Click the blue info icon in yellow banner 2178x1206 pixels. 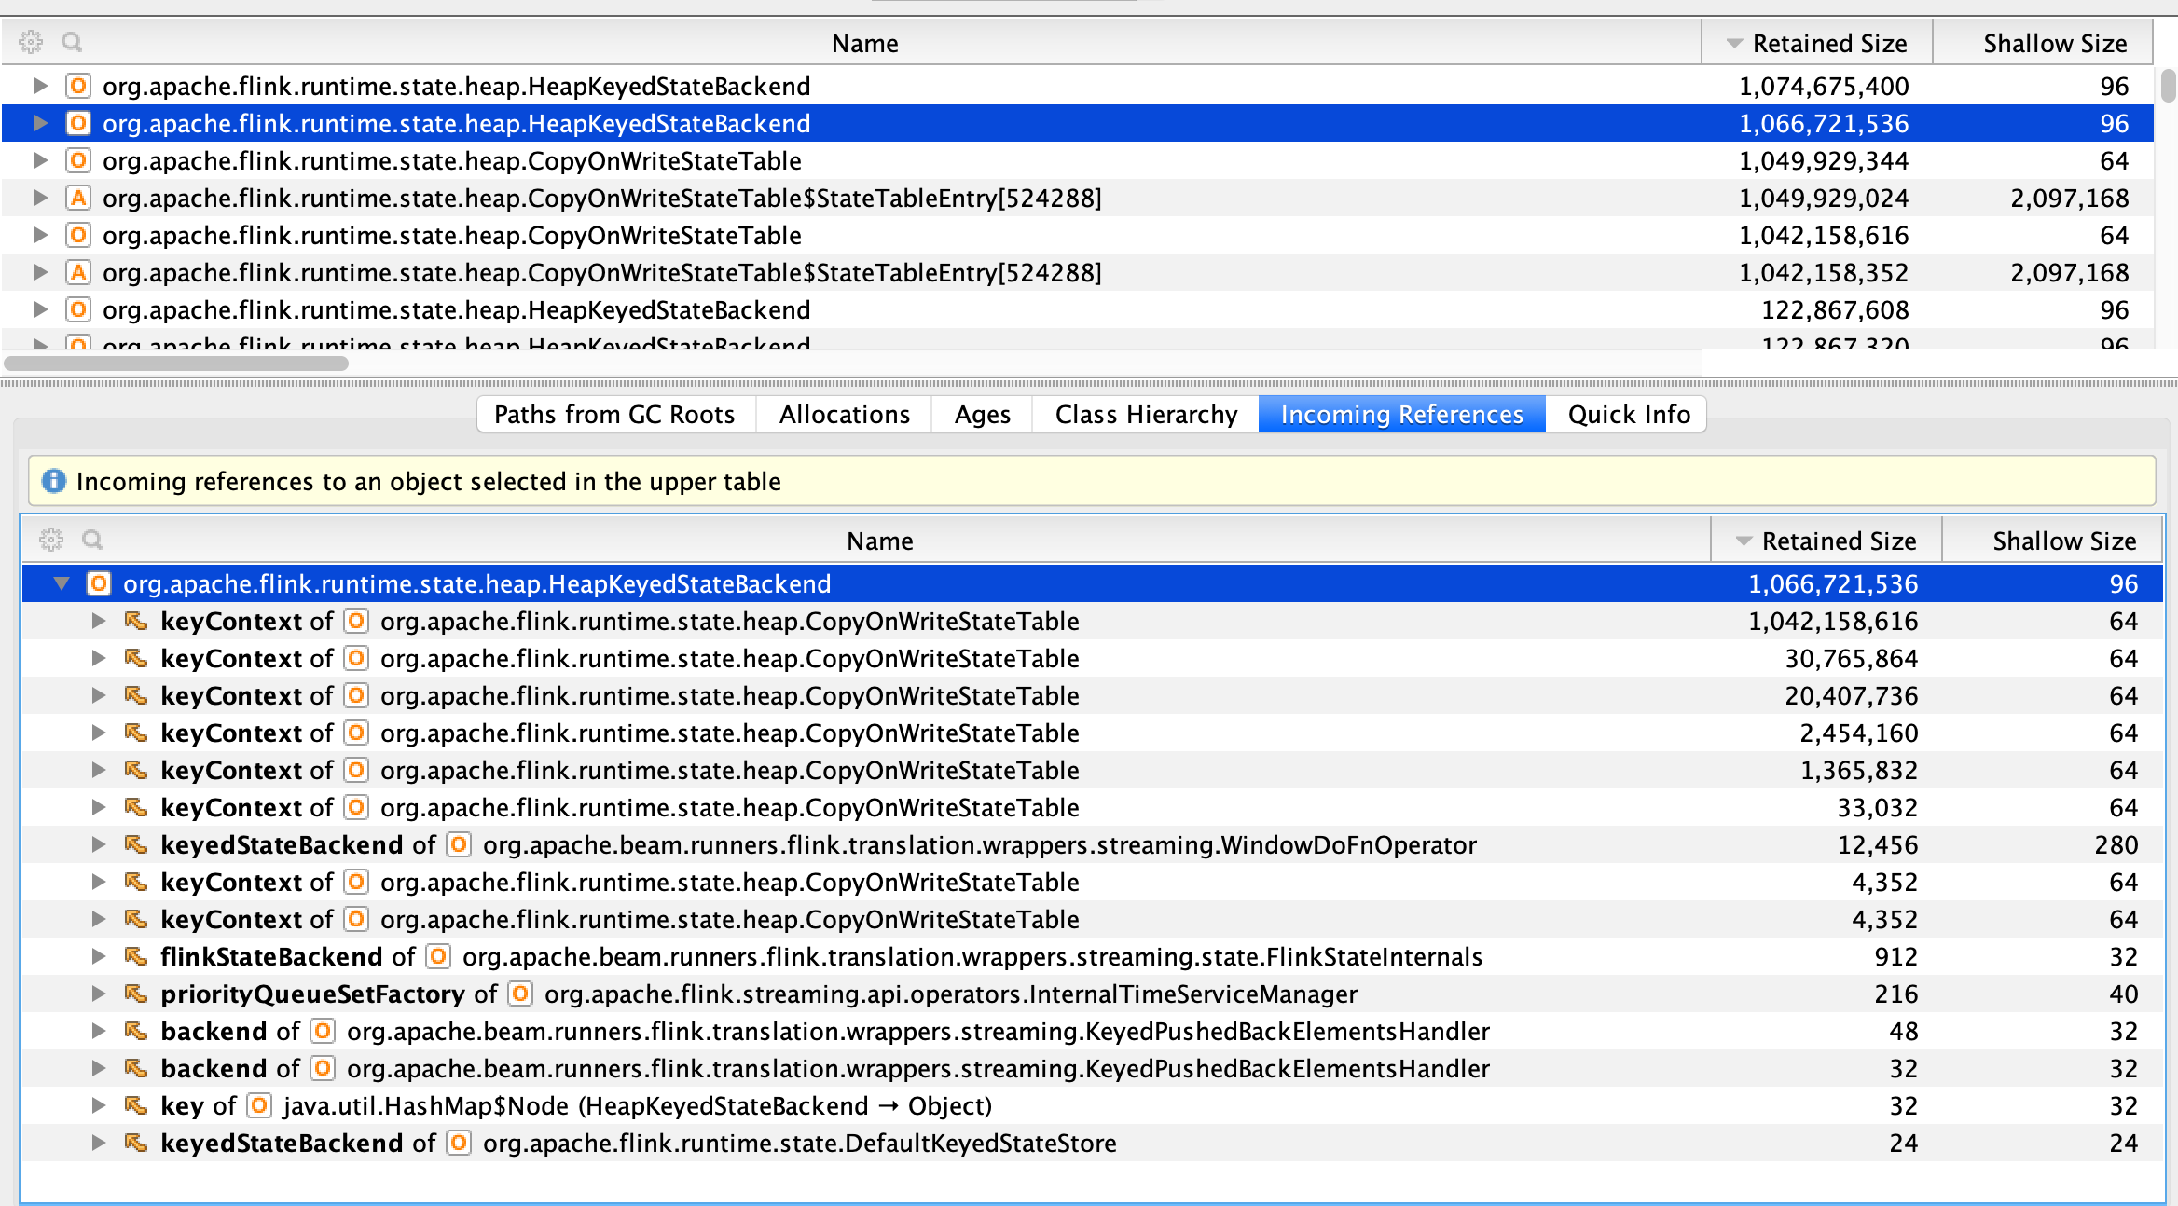pos(54,481)
